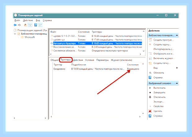Viewport: 192px width, 137px height.
Task: Click the Обновить refresh icon
Action: point(150,73)
